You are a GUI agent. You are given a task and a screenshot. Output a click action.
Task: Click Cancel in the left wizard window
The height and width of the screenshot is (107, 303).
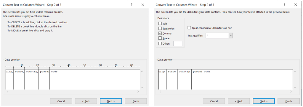[x=61, y=101]
